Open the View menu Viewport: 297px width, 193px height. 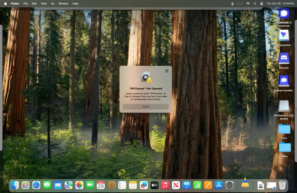pyautogui.click(x=43, y=4)
